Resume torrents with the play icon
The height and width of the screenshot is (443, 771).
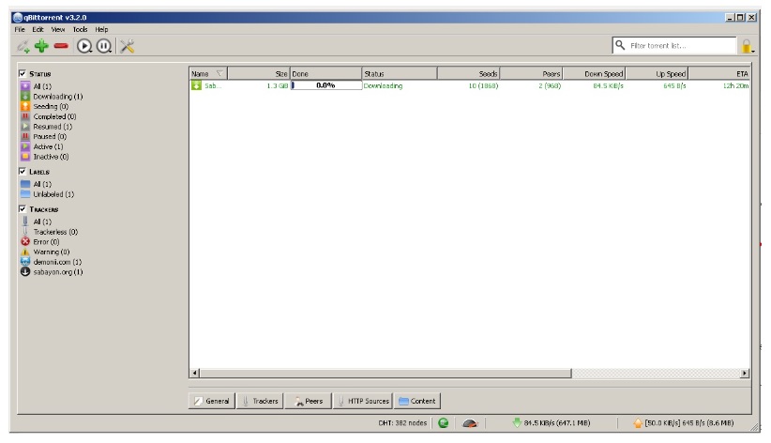tap(84, 46)
